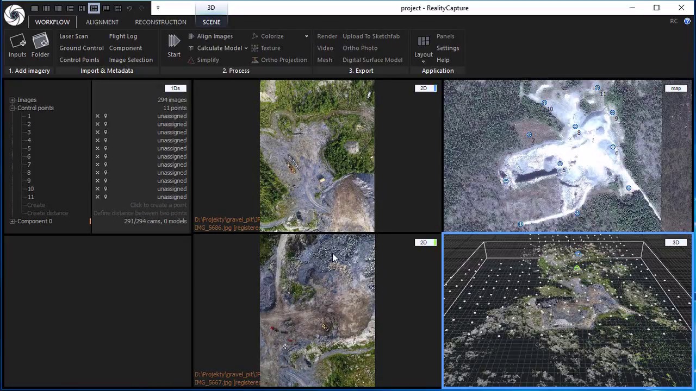
Task: Click the Texture tool
Action: (265, 48)
